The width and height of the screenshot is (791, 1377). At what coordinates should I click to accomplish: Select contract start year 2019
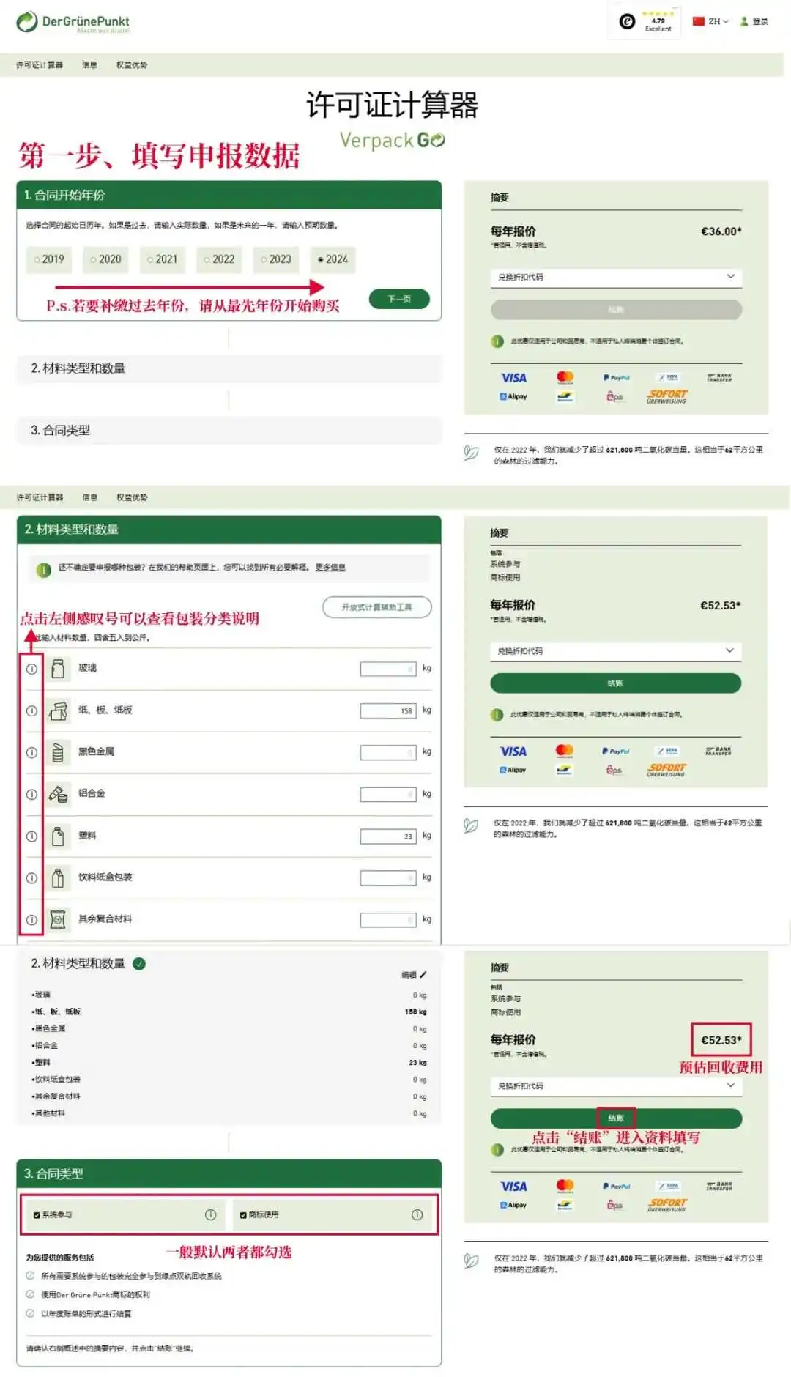[49, 259]
